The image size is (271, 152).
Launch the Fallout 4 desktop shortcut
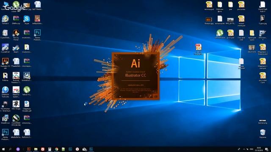pyautogui.click(x=5, y=20)
